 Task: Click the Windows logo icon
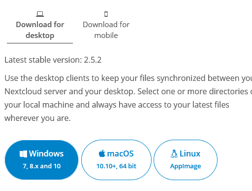(23, 154)
